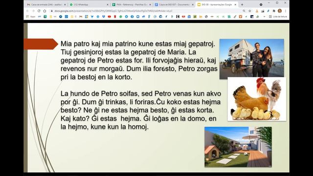Switch to the WhatsApp tab

(89, 4)
